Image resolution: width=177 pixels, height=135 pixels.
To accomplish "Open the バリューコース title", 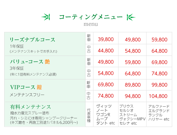I will click(x=27, y=62).
